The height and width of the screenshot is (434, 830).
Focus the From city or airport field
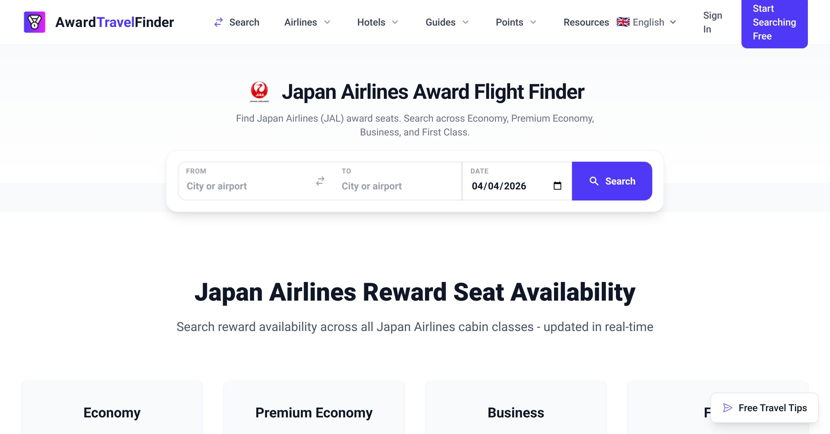click(246, 186)
